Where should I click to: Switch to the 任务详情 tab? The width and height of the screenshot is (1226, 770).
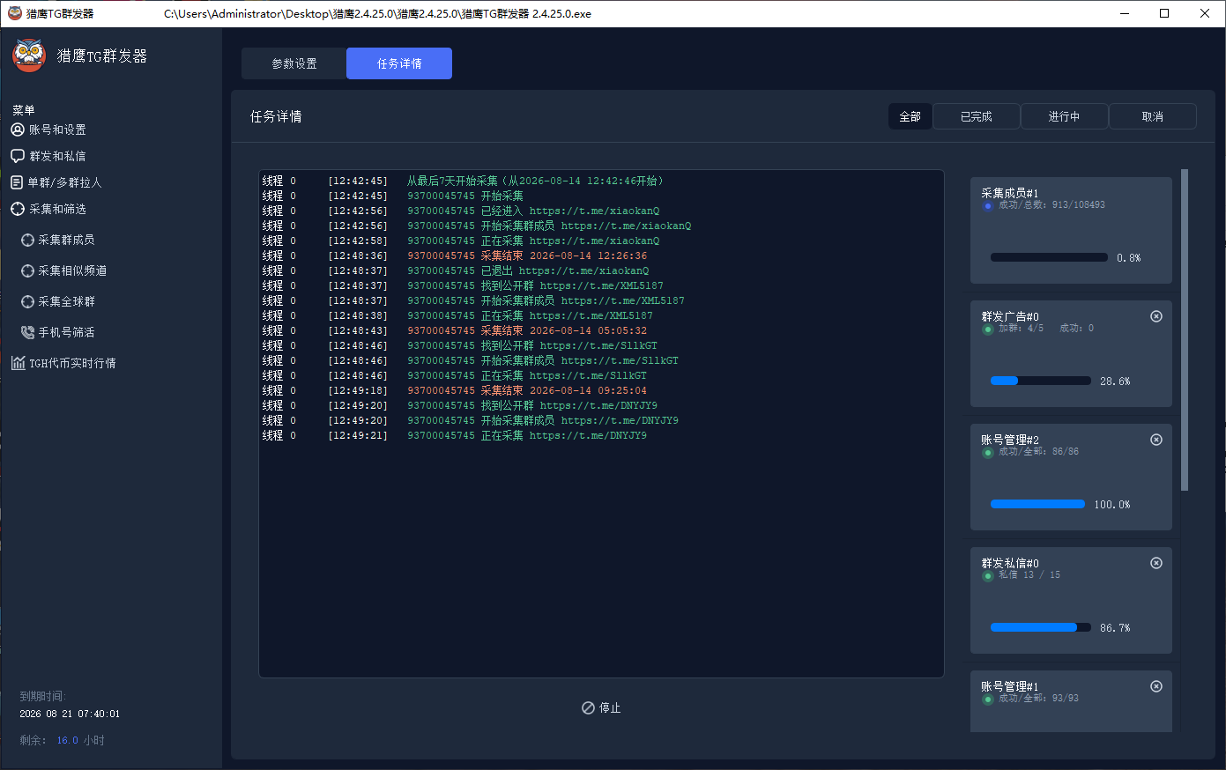(399, 63)
